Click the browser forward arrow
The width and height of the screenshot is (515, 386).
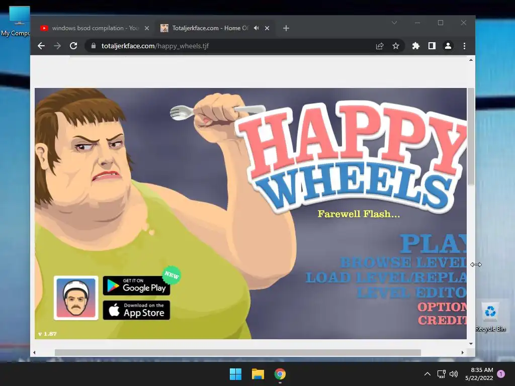[57, 46]
